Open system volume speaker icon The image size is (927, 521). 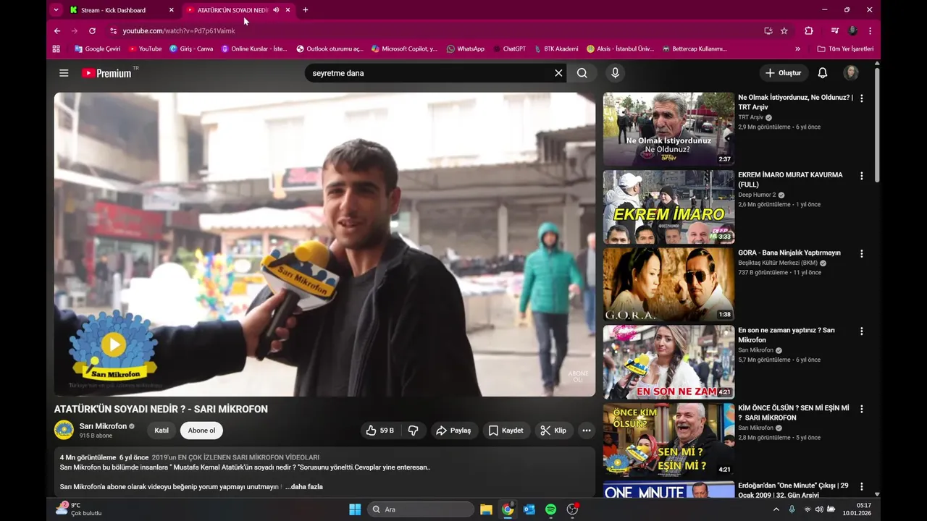pyautogui.click(x=819, y=509)
